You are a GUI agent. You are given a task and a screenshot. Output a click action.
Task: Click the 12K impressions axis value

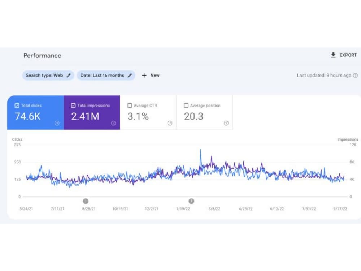click(x=353, y=145)
